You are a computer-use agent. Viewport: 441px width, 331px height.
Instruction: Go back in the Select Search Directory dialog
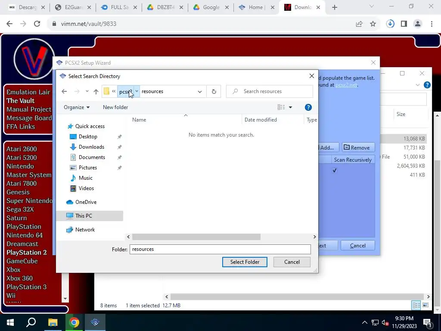[x=64, y=91]
